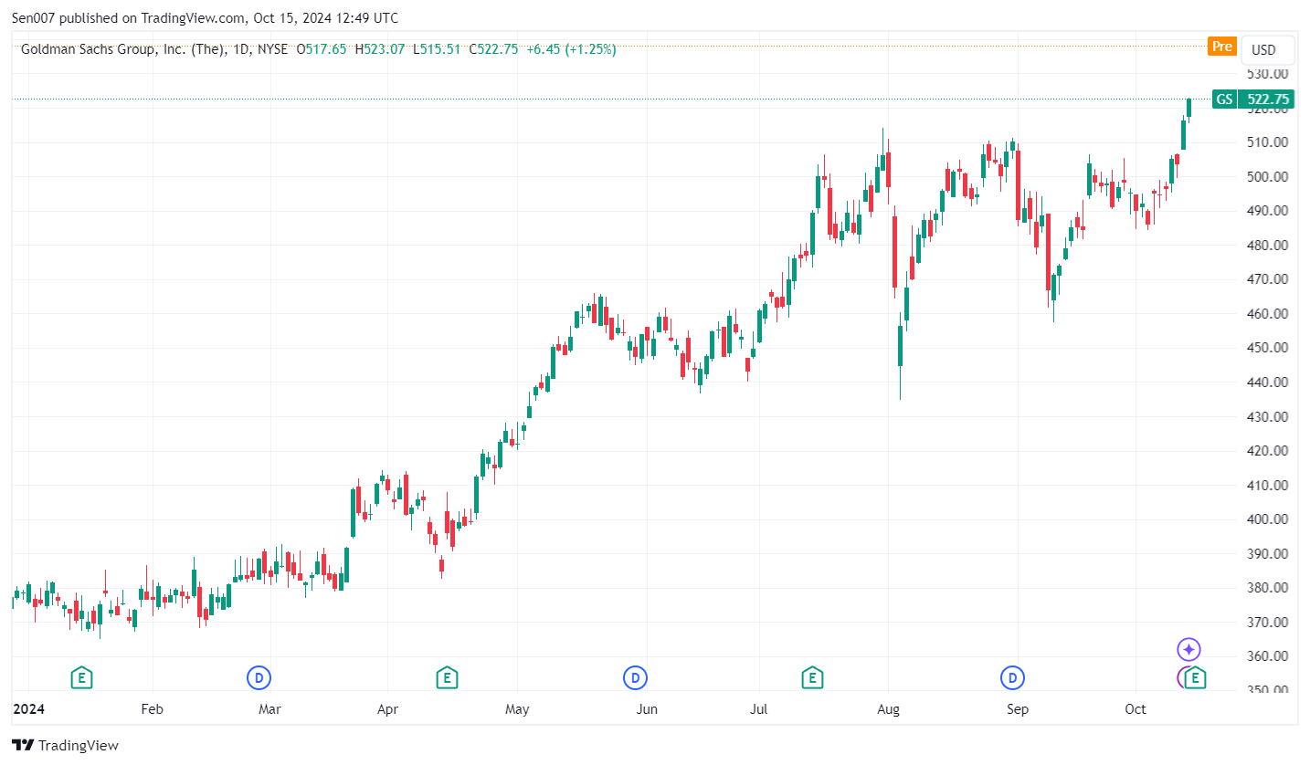This screenshot has width=1310, height=765.
Task: Select the mid-April earnings E marker
Action: (x=446, y=677)
